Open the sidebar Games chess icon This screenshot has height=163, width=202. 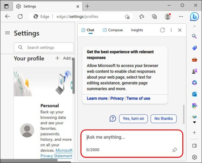tap(194, 71)
